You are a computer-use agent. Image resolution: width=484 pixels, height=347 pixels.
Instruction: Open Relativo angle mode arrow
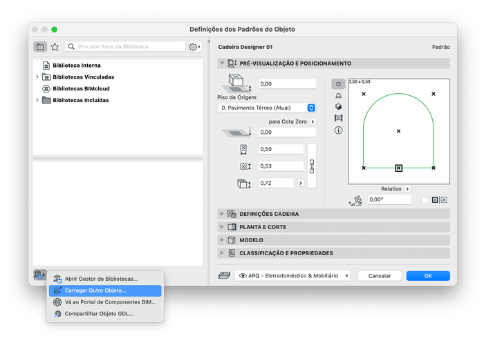coord(407,189)
